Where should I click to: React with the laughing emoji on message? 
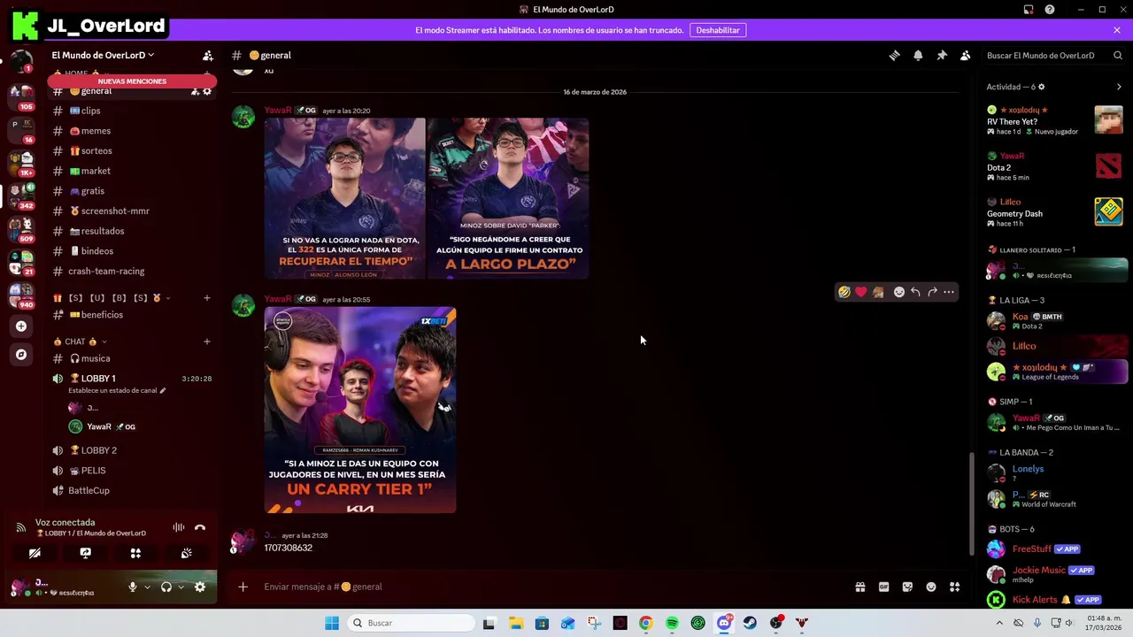tap(844, 292)
